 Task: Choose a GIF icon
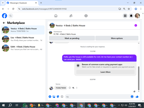click(x=62, y=96)
